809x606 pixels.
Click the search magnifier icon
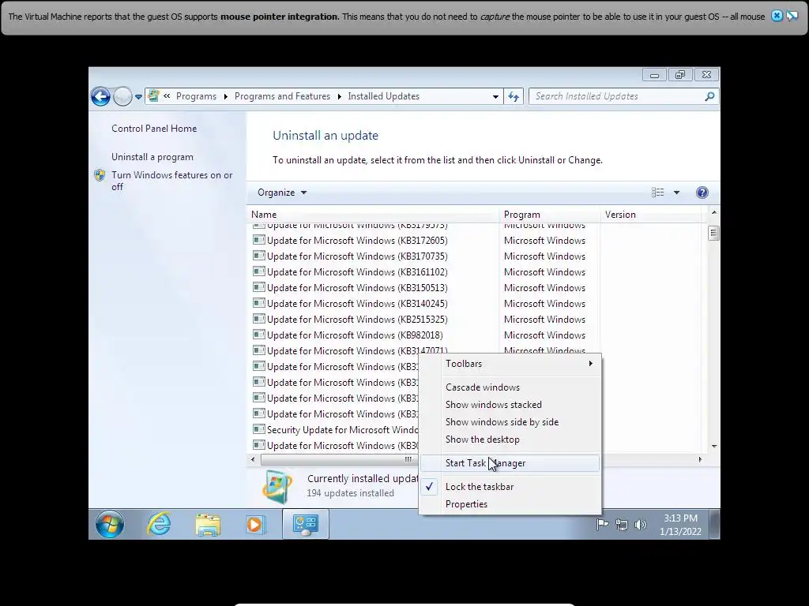pyautogui.click(x=709, y=96)
